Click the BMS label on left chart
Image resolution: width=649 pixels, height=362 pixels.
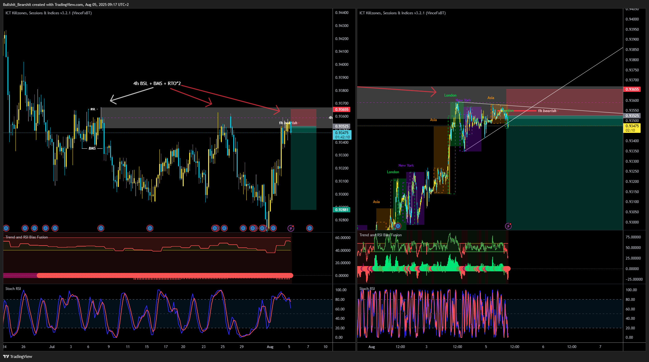click(x=92, y=148)
